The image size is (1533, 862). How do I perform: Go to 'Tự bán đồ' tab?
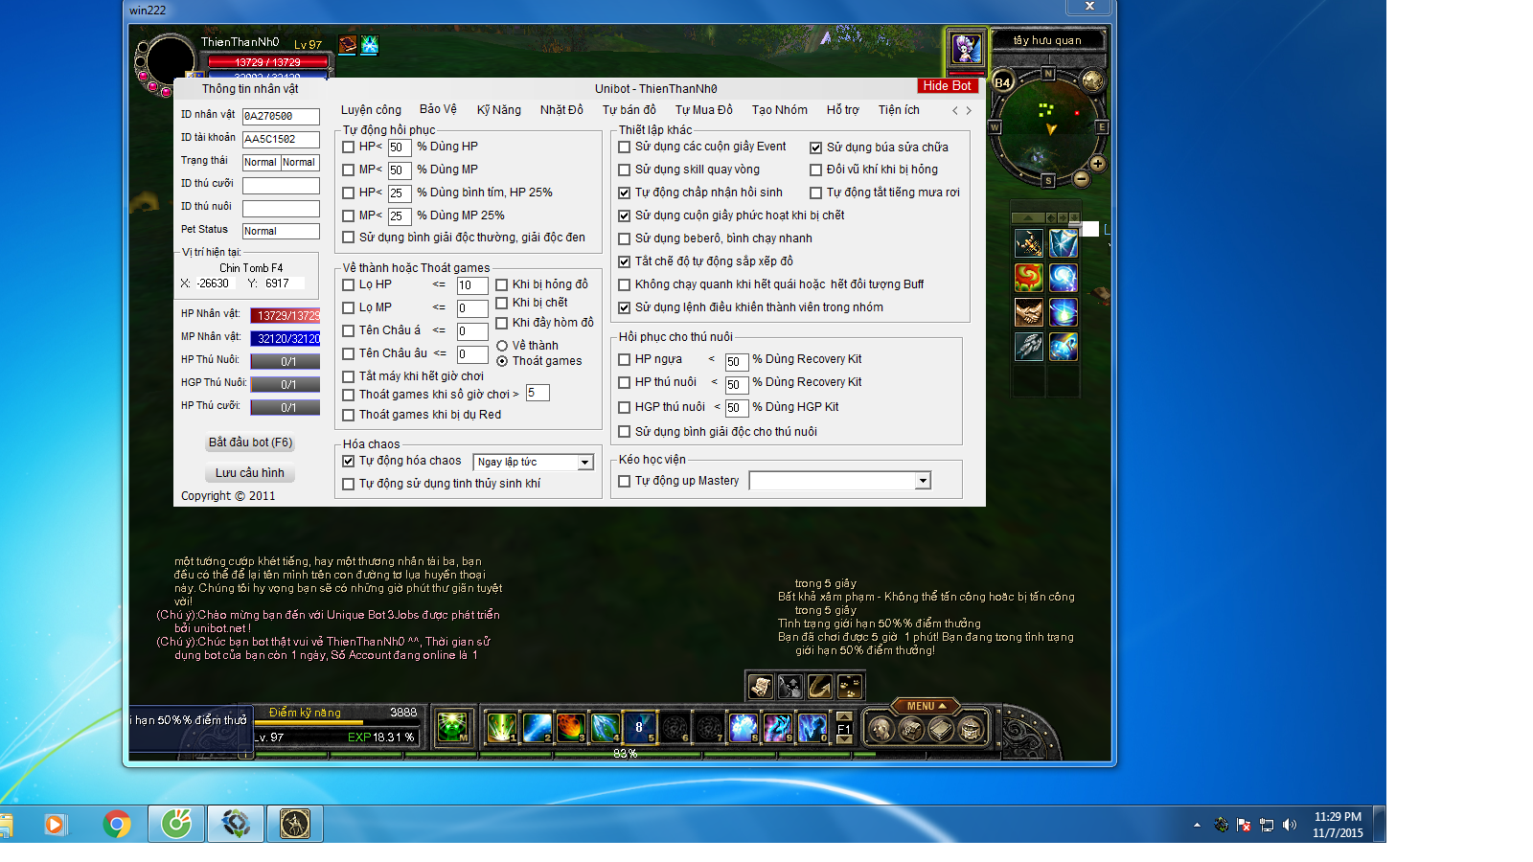[629, 110]
